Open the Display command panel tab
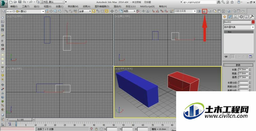 (246, 17)
